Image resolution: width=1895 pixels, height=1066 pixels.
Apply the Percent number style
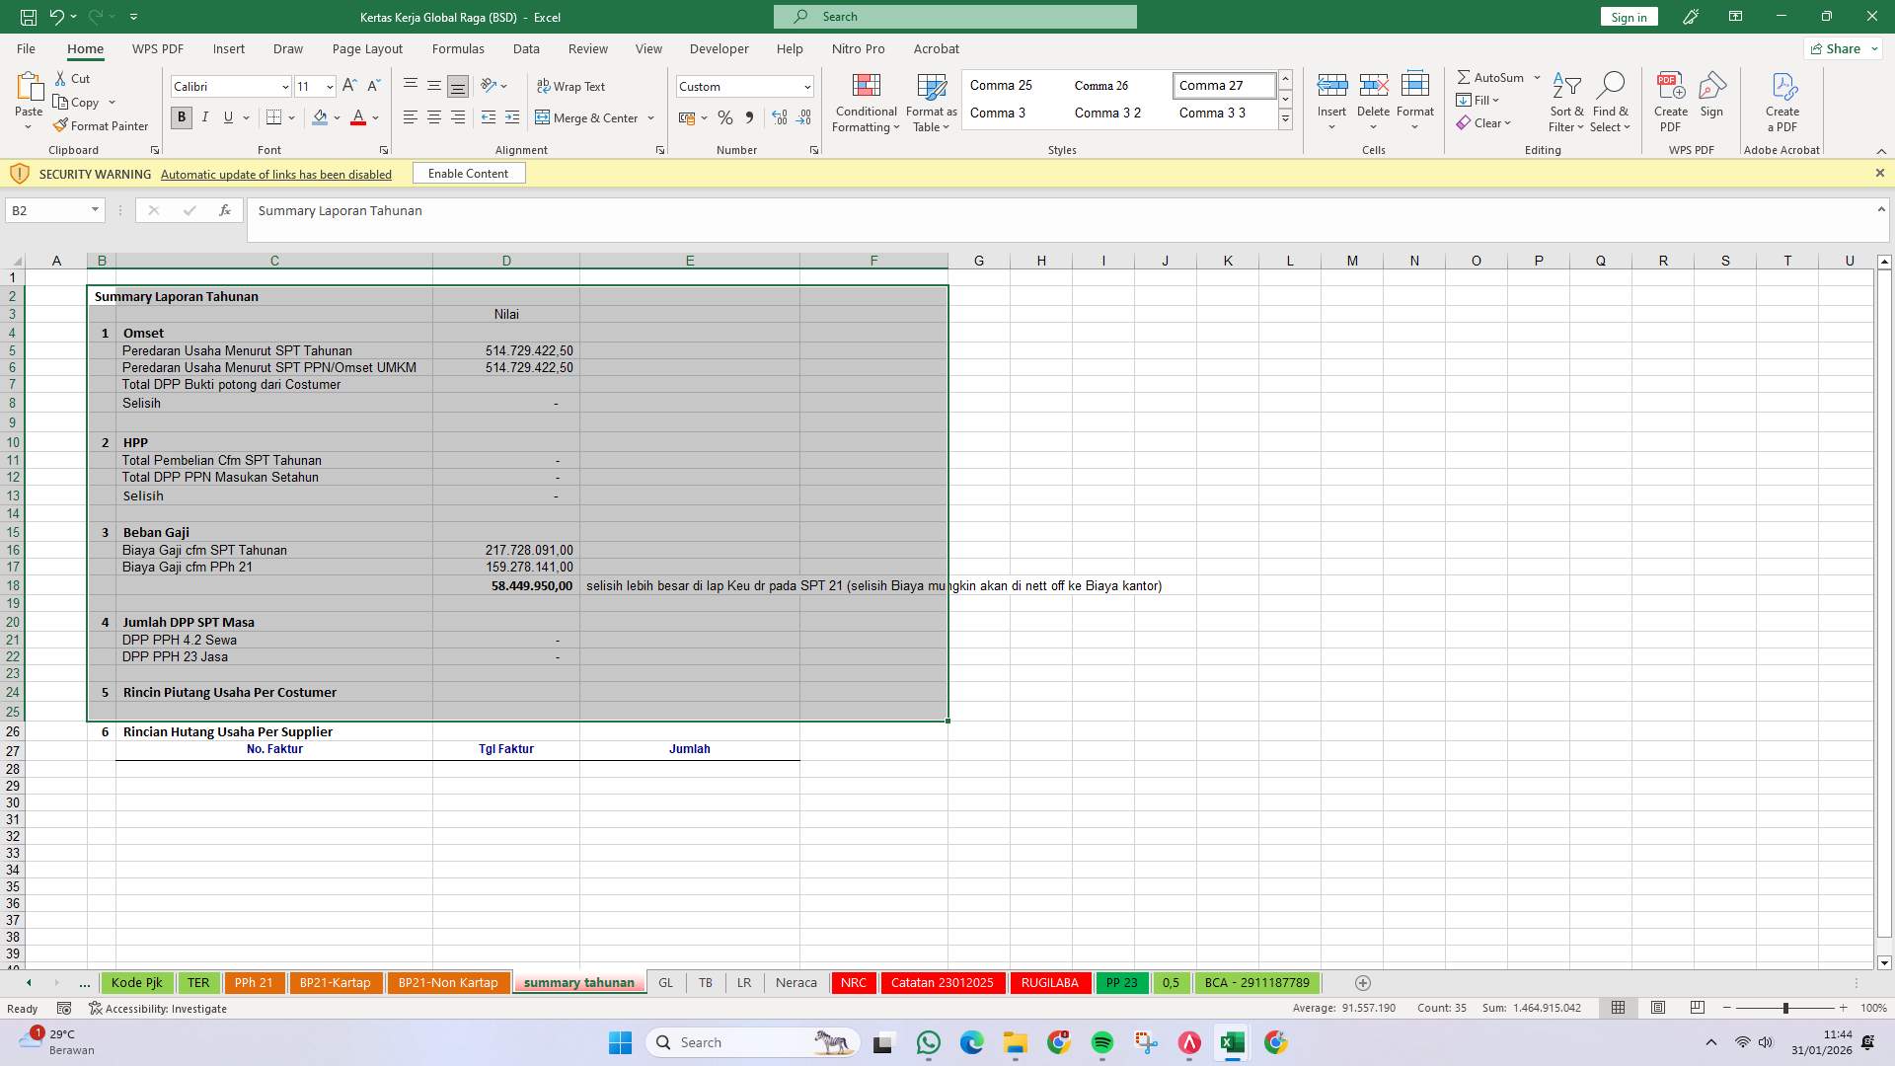click(x=725, y=117)
